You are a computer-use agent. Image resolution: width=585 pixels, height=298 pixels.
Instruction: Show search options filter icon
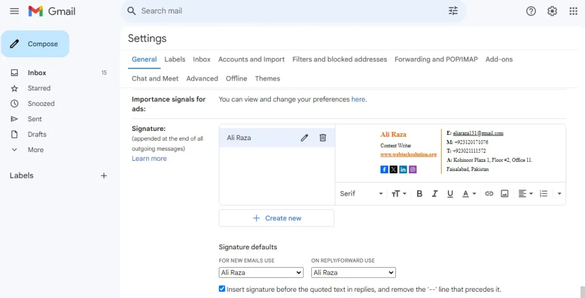point(453,11)
